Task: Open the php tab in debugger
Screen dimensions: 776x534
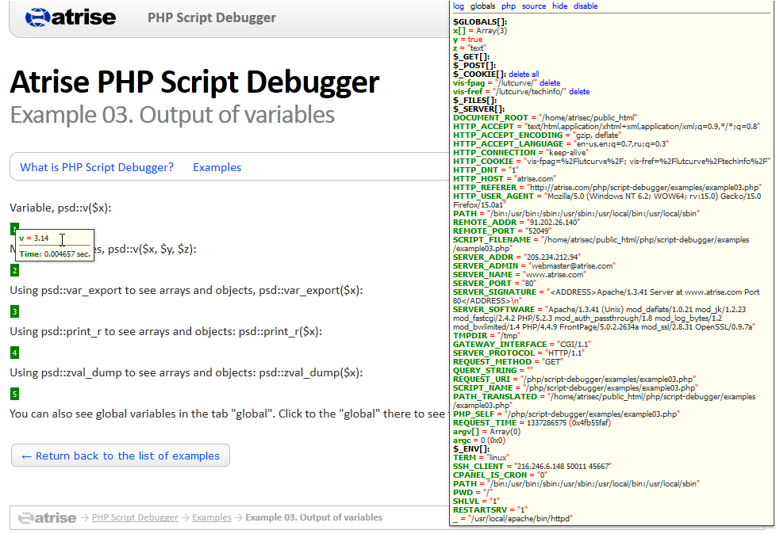Action: [x=508, y=6]
